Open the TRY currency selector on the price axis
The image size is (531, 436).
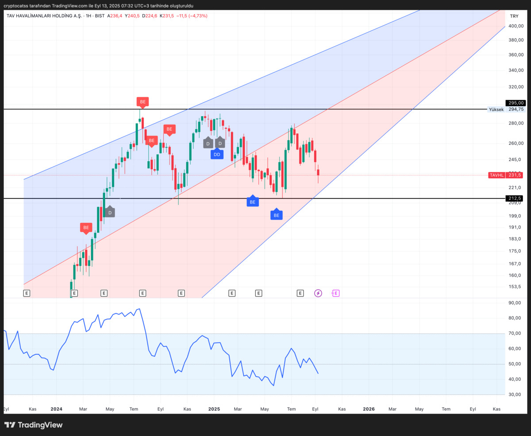514,16
